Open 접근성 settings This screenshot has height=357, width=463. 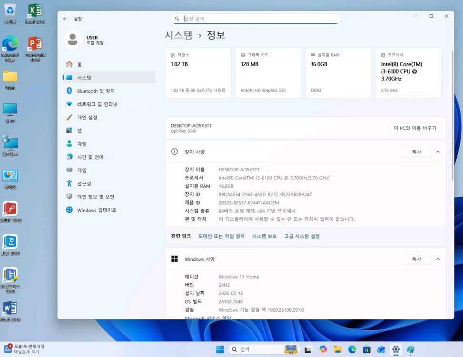pyautogui.click(x=85, y=183)
